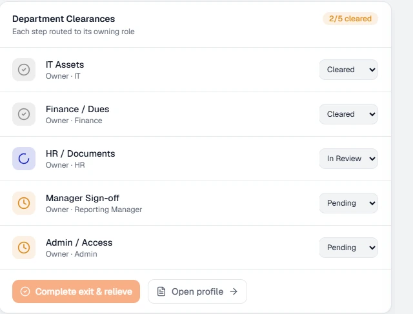Open the IT Assets status dropdown
The width and height of the screenshot is (413, 314).
348,70
